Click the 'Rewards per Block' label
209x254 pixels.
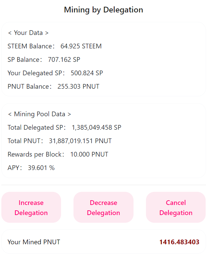click(x=36, y=155)
